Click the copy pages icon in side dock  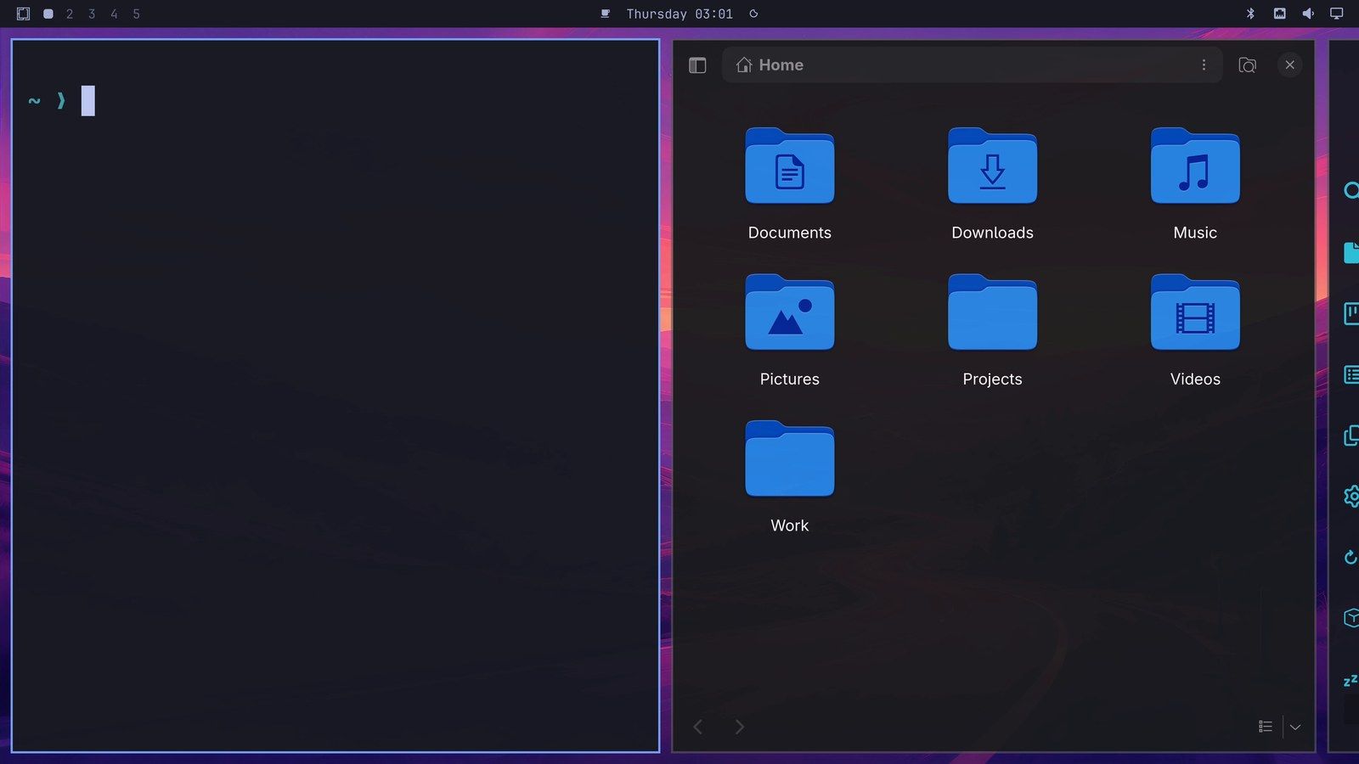1351,435
